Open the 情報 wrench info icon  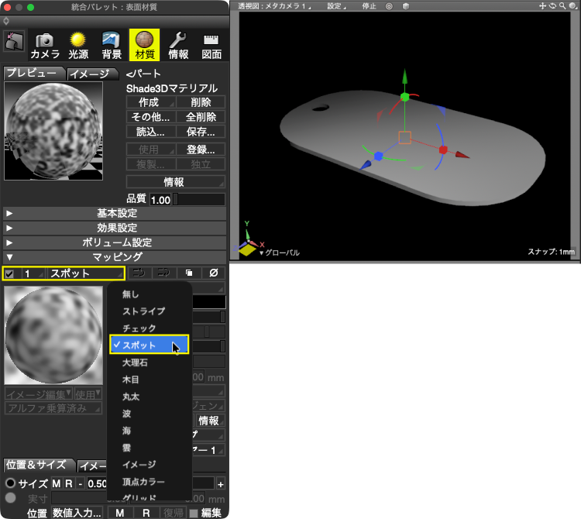click(178, 46)
